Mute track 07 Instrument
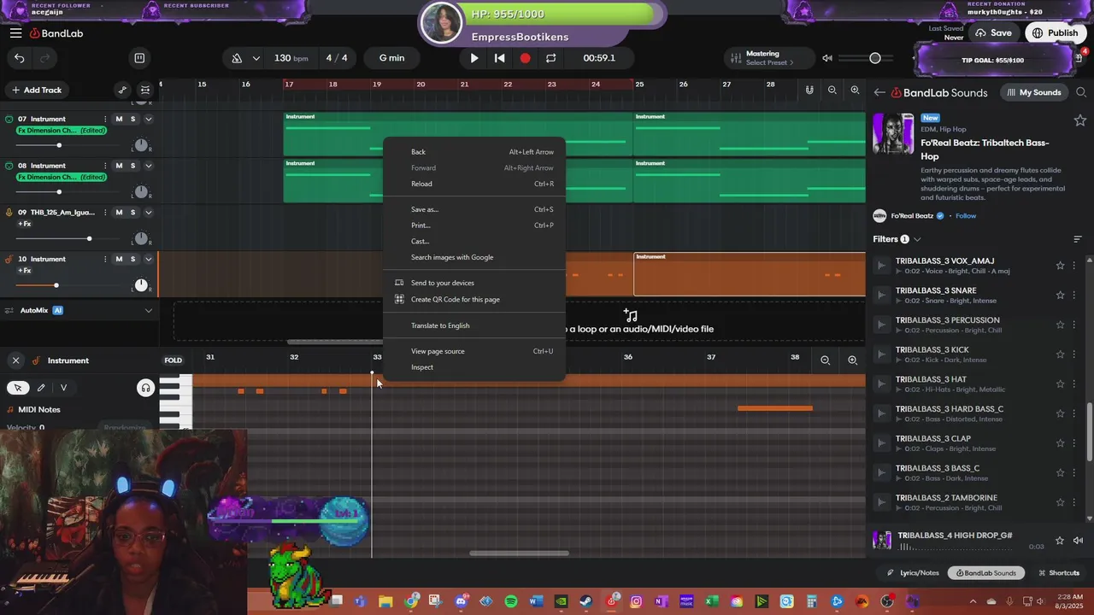The width and height of the screenshot is (1094, 615). click(119, 119)
